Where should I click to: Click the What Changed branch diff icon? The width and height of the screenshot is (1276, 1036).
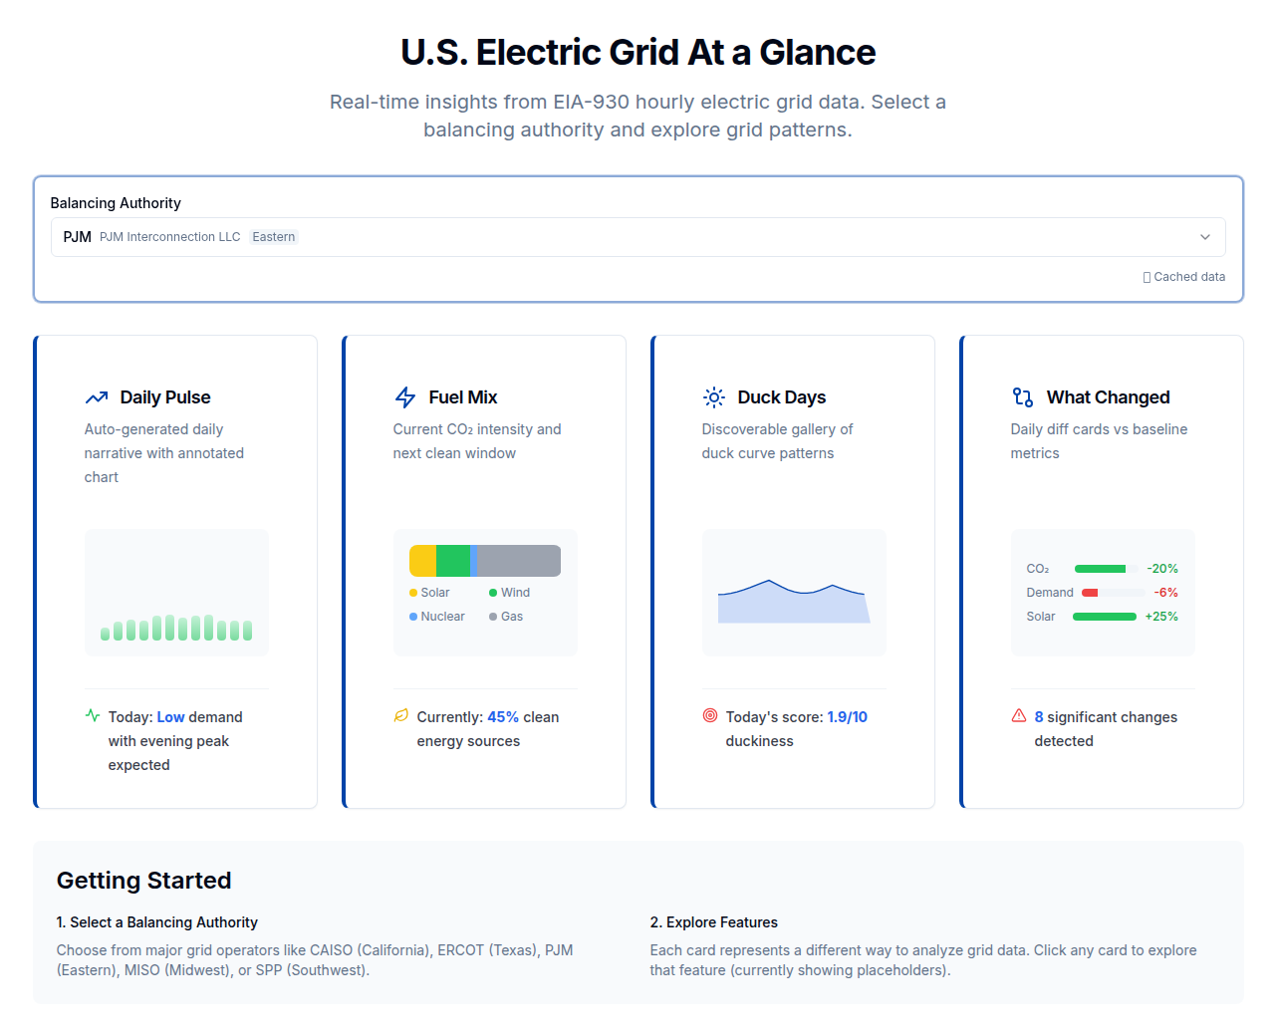pyautogui.click(x=1022, y=396)
